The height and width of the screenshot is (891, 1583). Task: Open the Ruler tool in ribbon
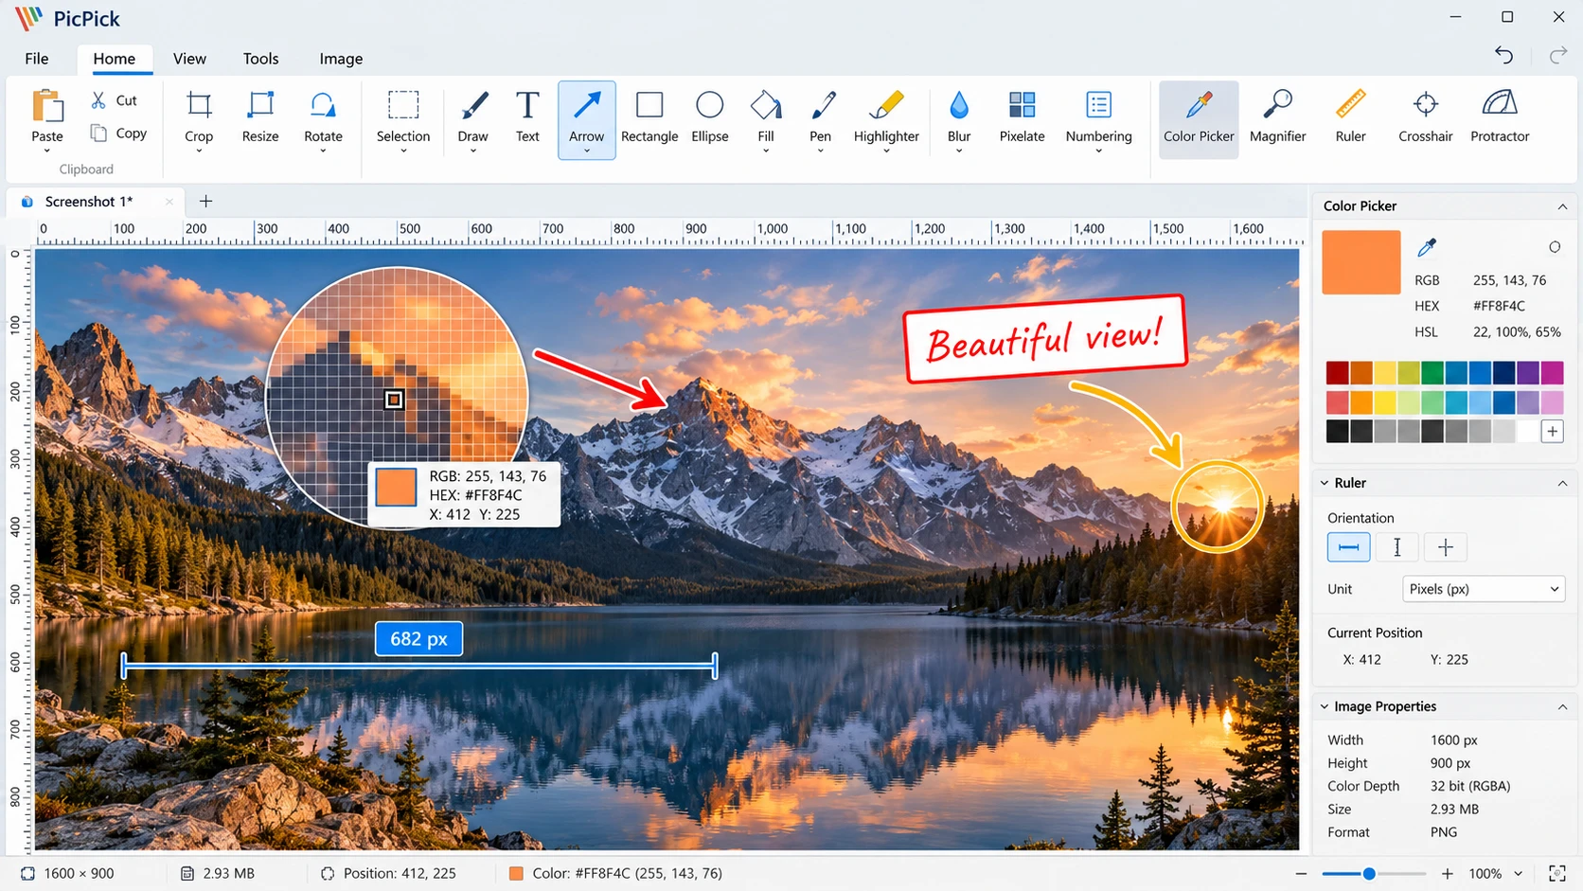click(1350, 118)
